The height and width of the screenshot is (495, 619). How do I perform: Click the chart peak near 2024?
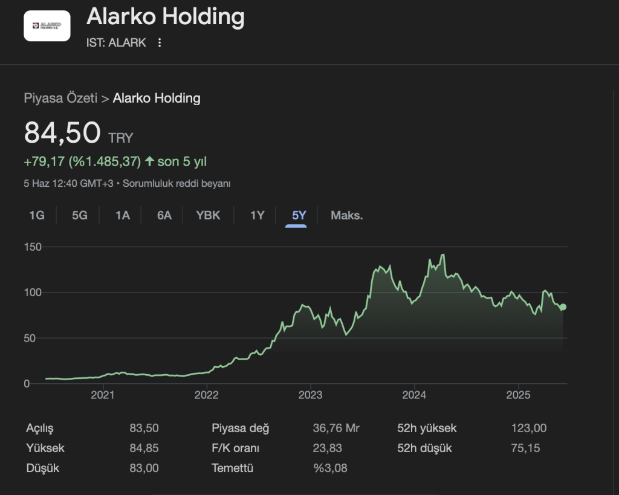point(444,255)
